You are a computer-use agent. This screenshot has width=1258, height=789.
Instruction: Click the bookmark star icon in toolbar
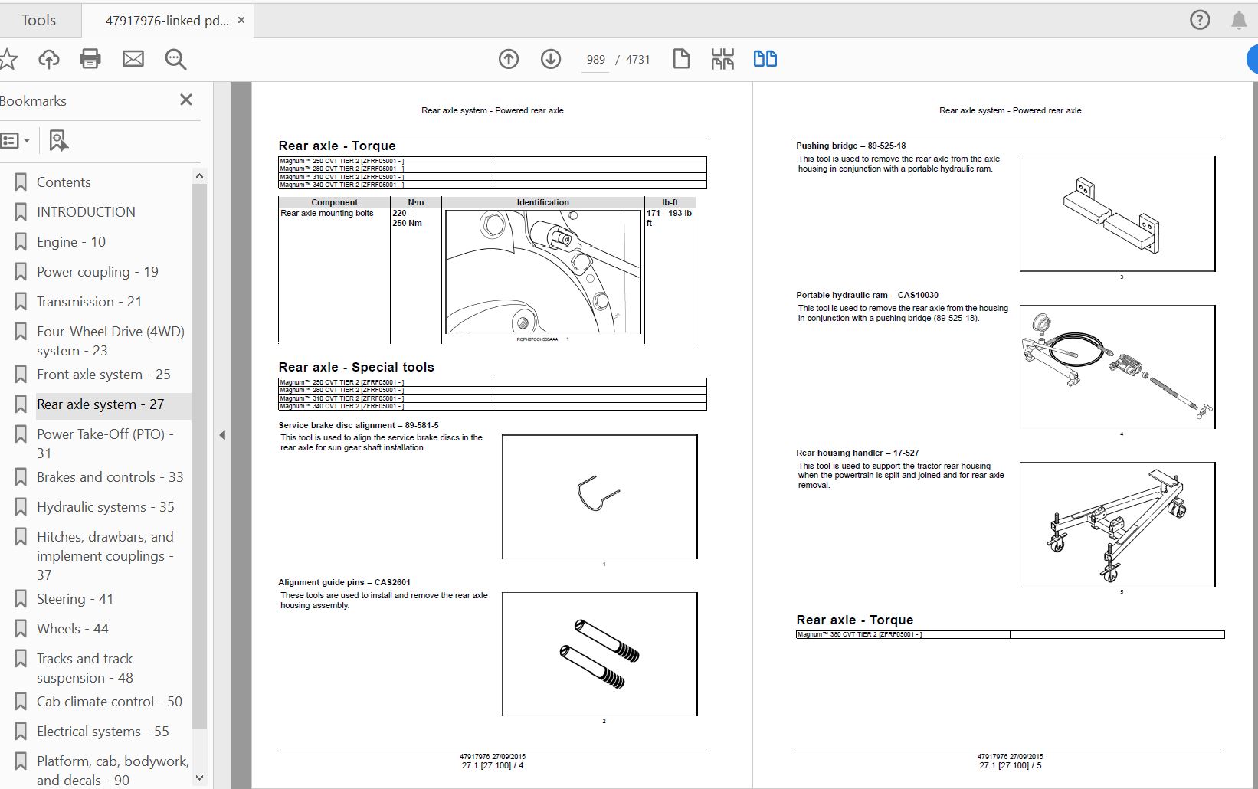(x=8, y=59)
